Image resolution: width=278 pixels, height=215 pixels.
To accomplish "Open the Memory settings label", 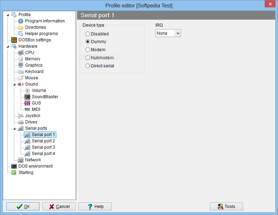I will [33, 59].
